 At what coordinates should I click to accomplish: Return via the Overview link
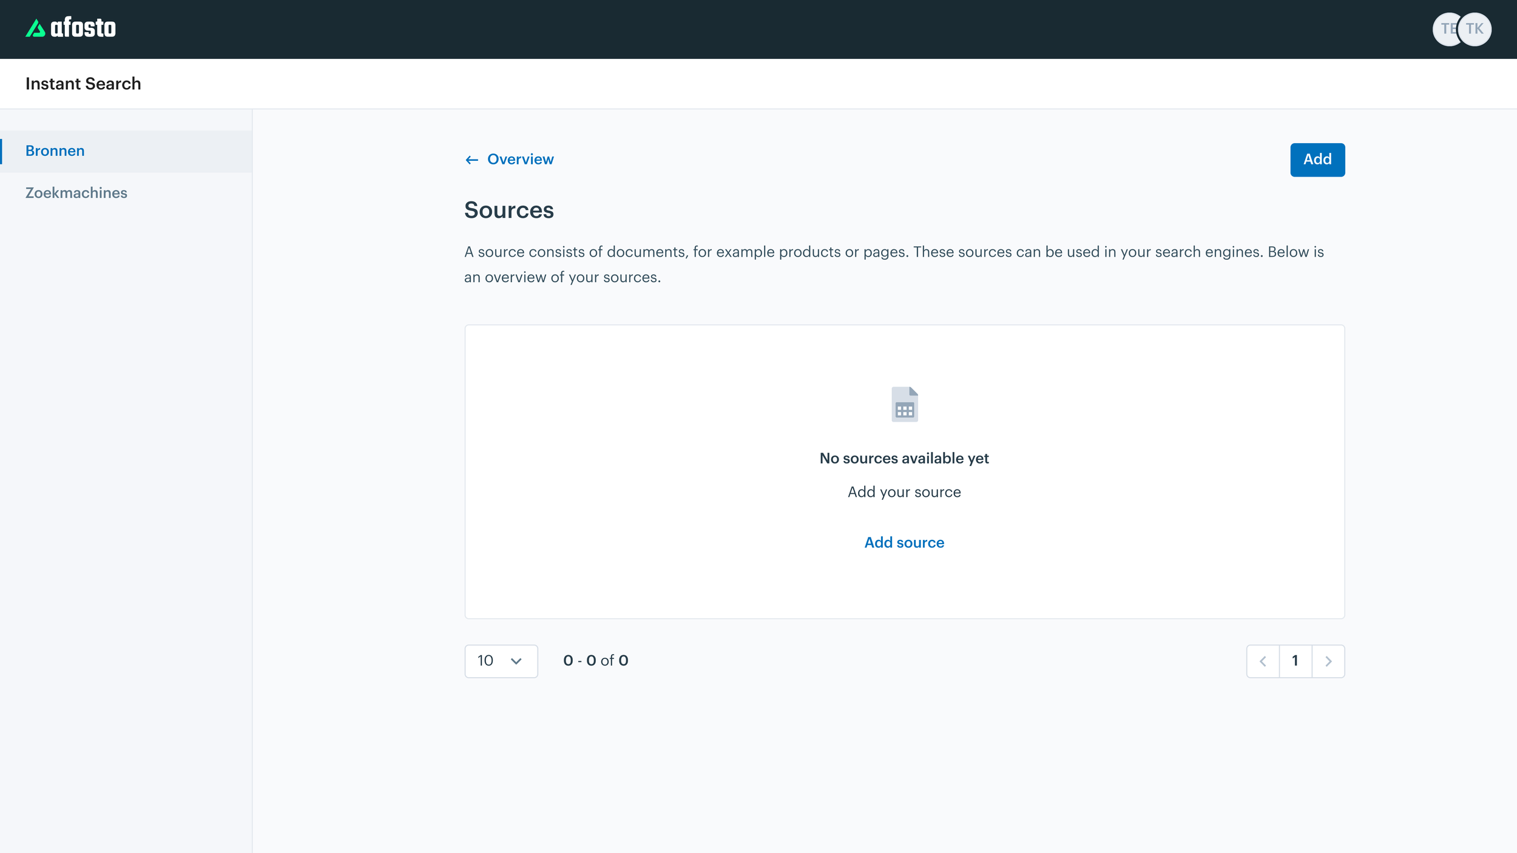pyautogui.click(x=519, y=159)
